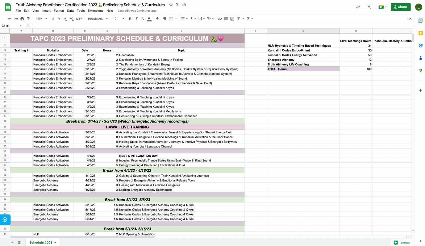Open the View menu
425x246 pixels.
pyautogui.click(x=36, y=10)
